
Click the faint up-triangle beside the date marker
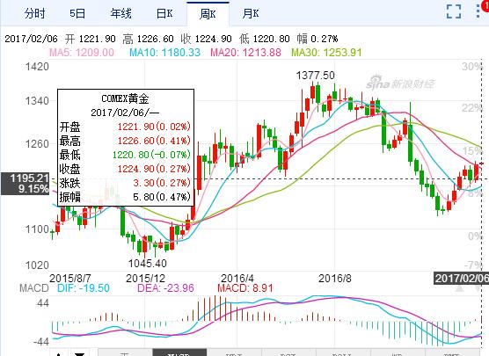click(460, 288)
